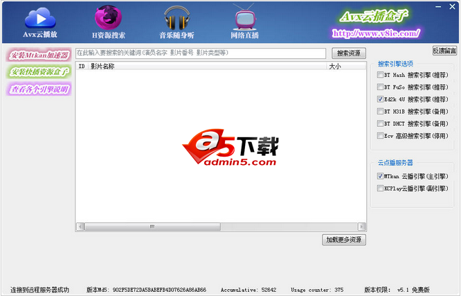Click the 云点播服务器 group label
The image size is (461, 296).
pyautogui.click(x=395, y=163)
